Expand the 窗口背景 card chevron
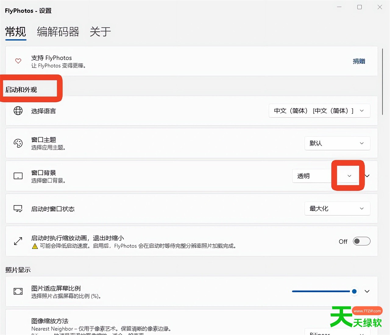 [367, 176]
